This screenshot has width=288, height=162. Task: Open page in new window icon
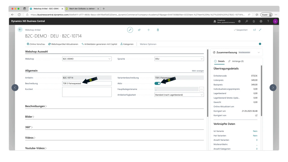pos(254,30)
